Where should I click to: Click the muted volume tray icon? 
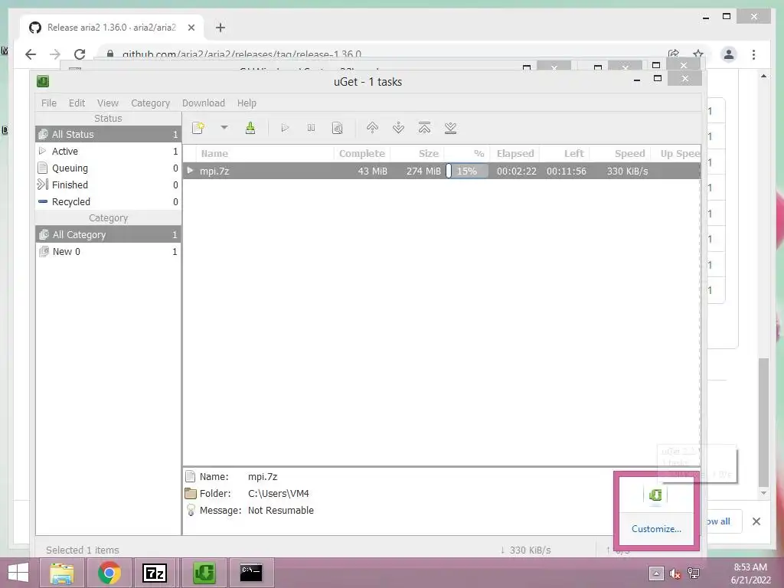[x=675, y=573]
